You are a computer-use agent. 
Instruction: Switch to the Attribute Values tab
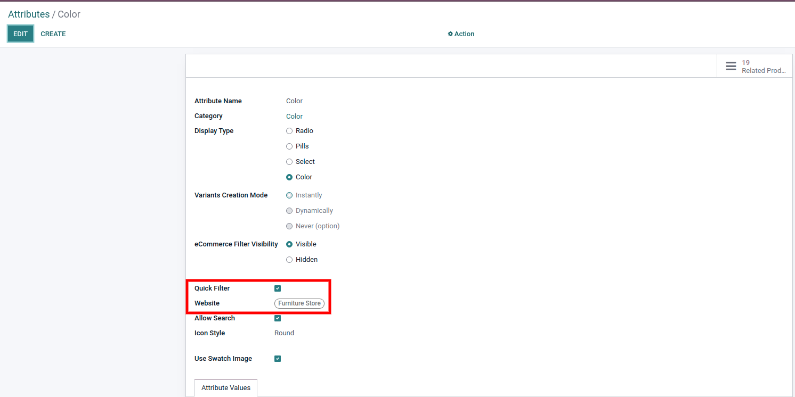pyautogui.click(x=226, y=388)
